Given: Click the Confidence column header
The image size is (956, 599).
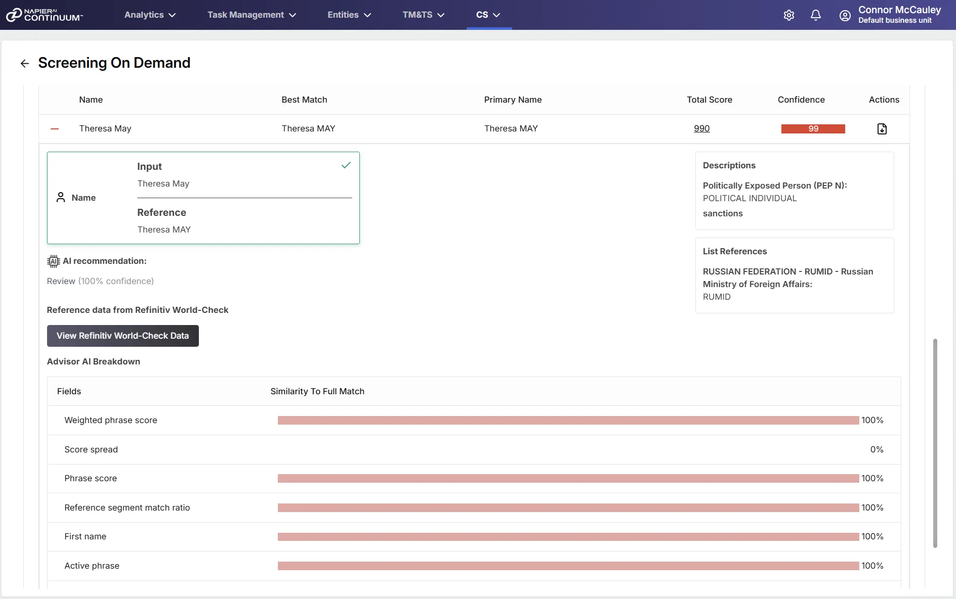Looking at the screenshot, I should [801, 100].
